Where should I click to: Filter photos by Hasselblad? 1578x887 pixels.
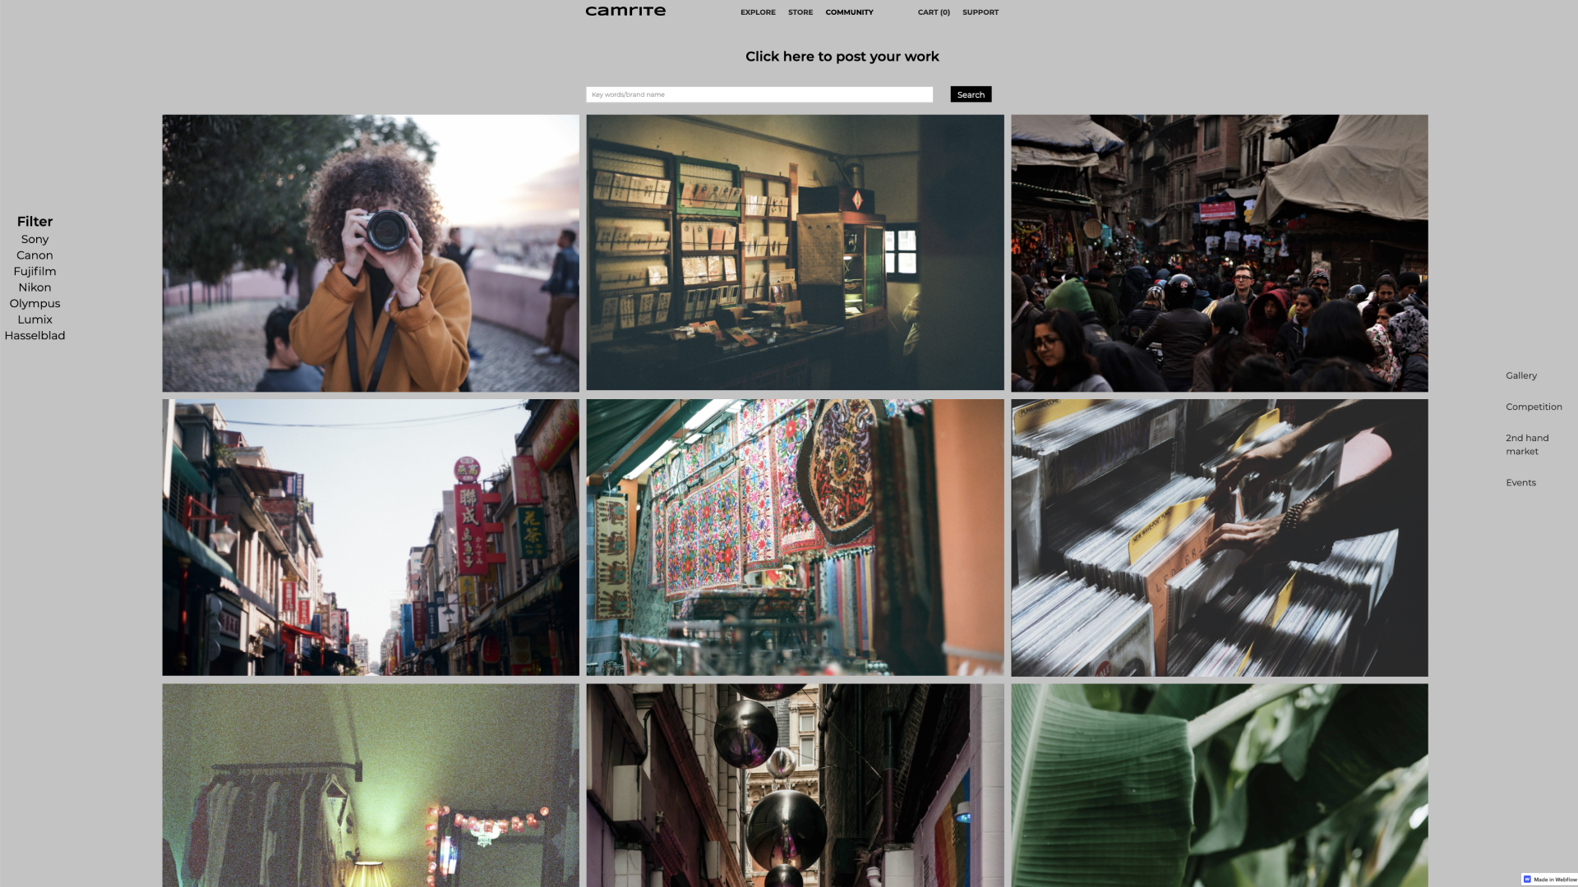point(35,335)
